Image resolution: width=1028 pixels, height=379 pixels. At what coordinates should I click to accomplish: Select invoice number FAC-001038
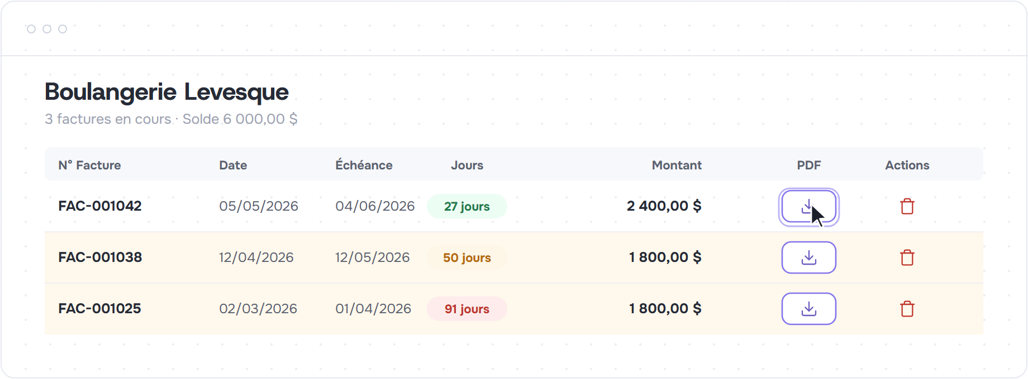100,257
